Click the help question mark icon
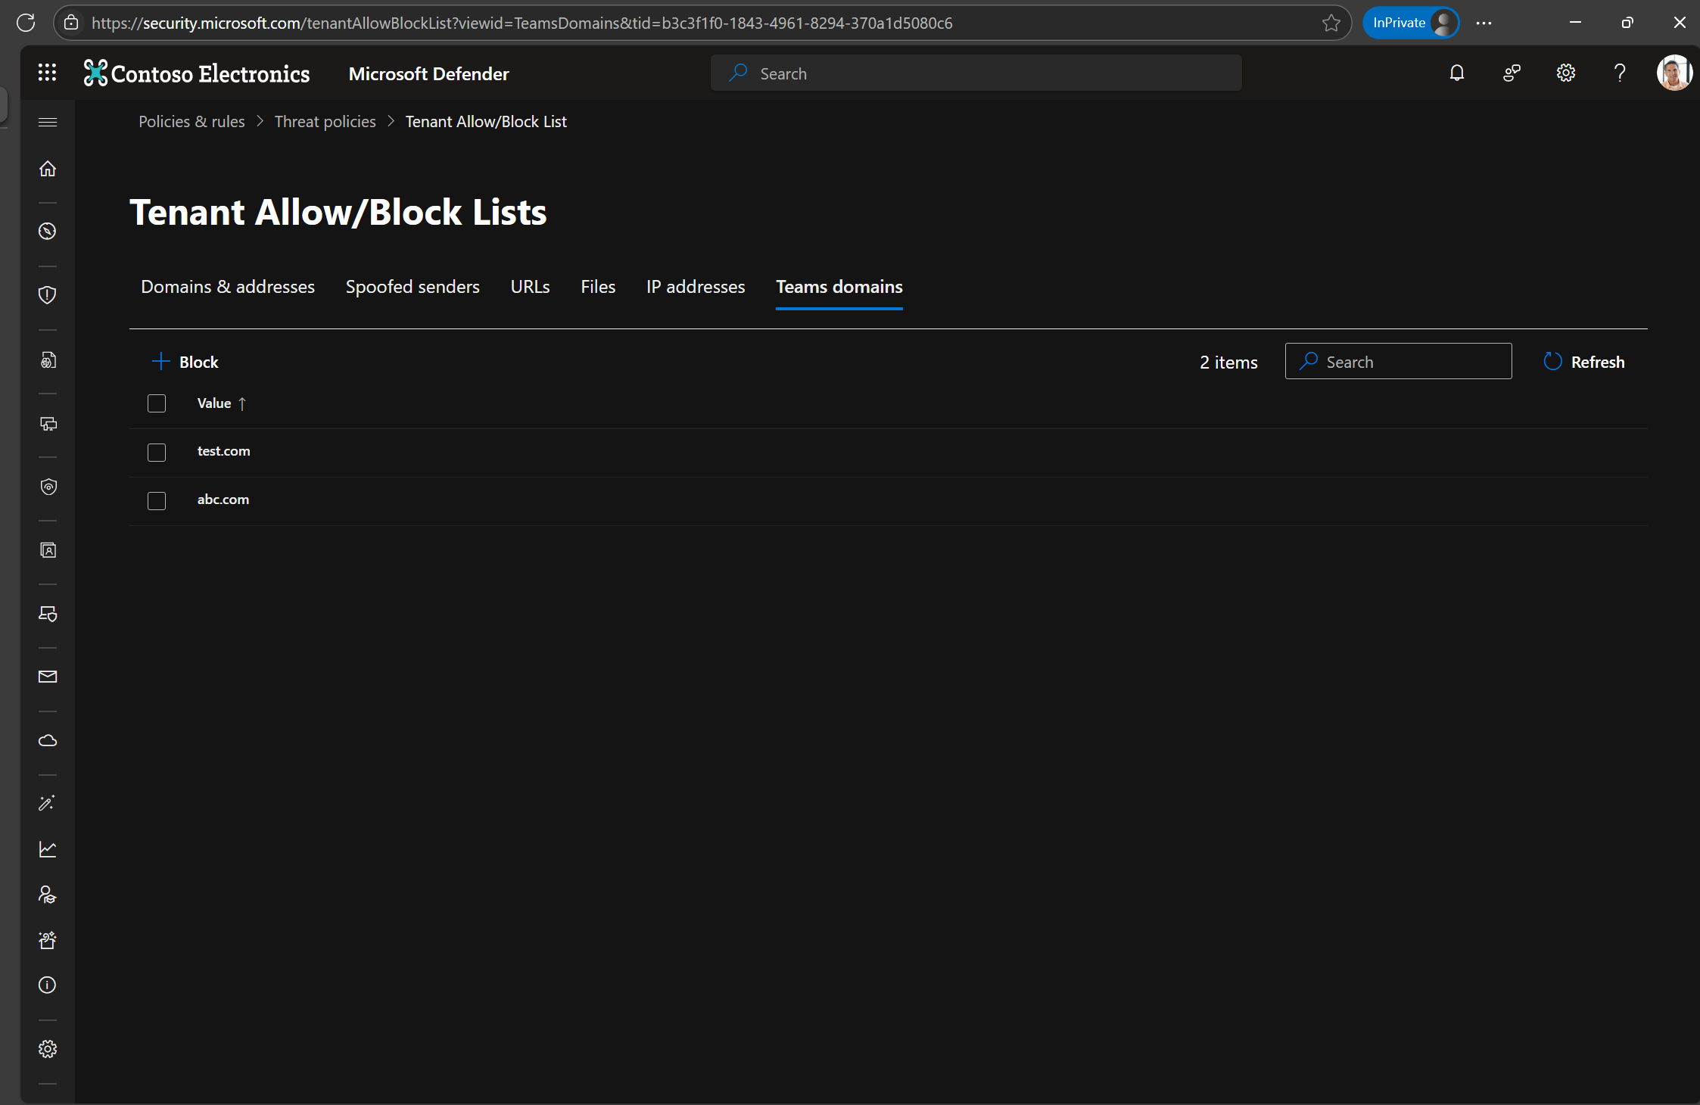 [1619, 73]
